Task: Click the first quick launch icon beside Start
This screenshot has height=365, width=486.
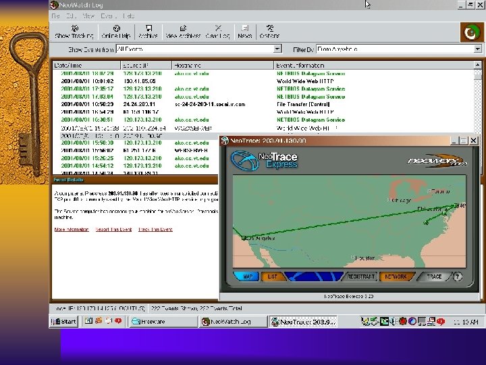Action: click(x=88, y=321)
